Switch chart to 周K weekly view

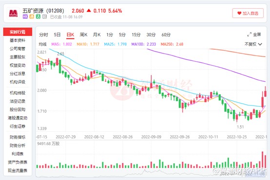coord(83,35)
